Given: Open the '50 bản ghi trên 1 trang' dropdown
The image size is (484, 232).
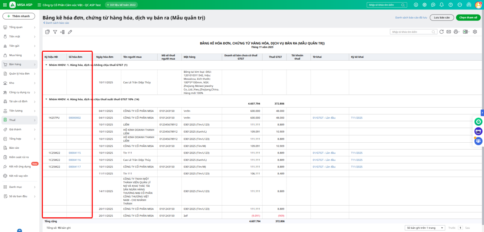Looking at the screenshot, I should click(x=425, y=228).
